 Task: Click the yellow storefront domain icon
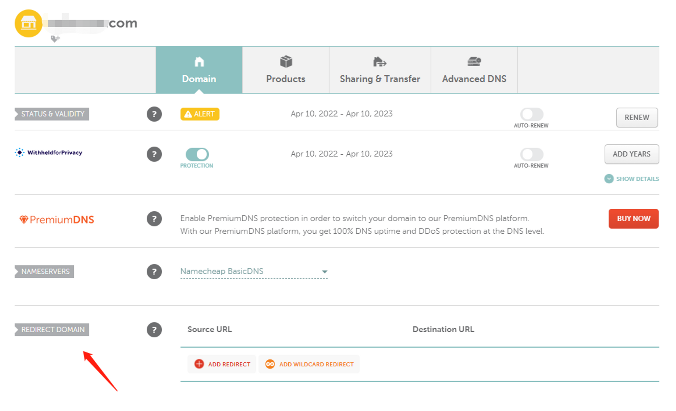(x=28, y=23)
